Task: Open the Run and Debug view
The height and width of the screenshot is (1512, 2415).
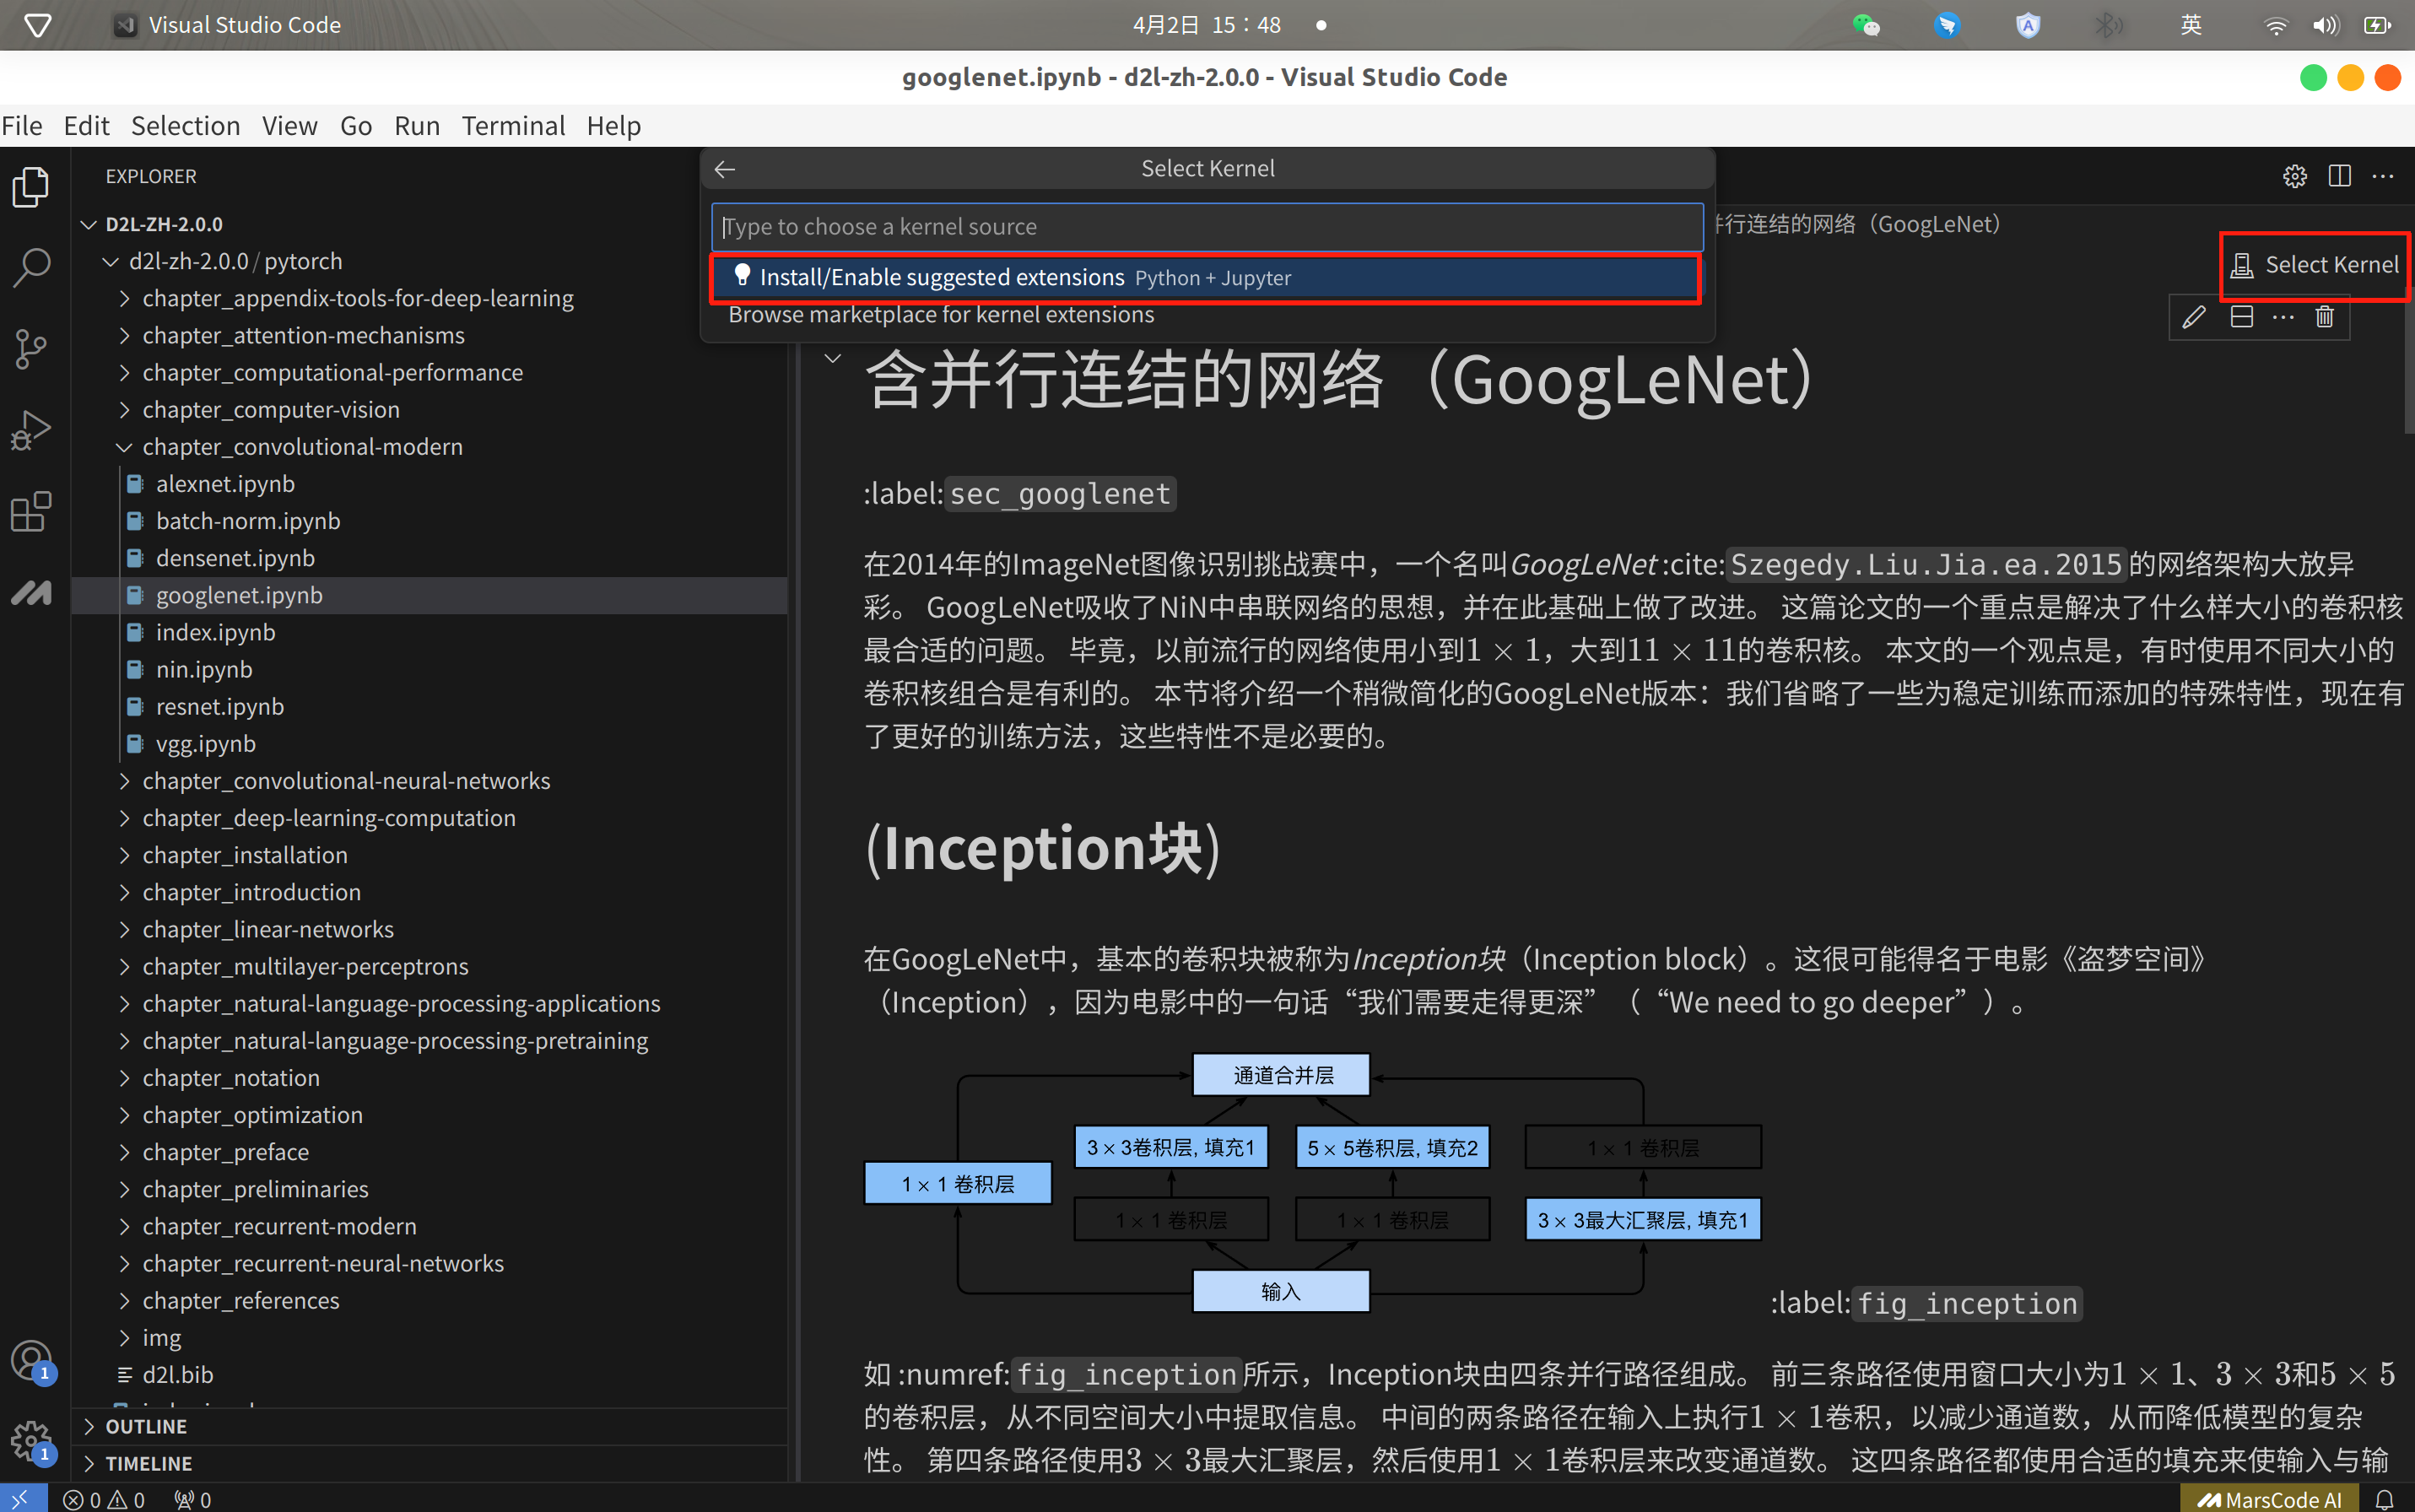Action: [x=31, y=431]
